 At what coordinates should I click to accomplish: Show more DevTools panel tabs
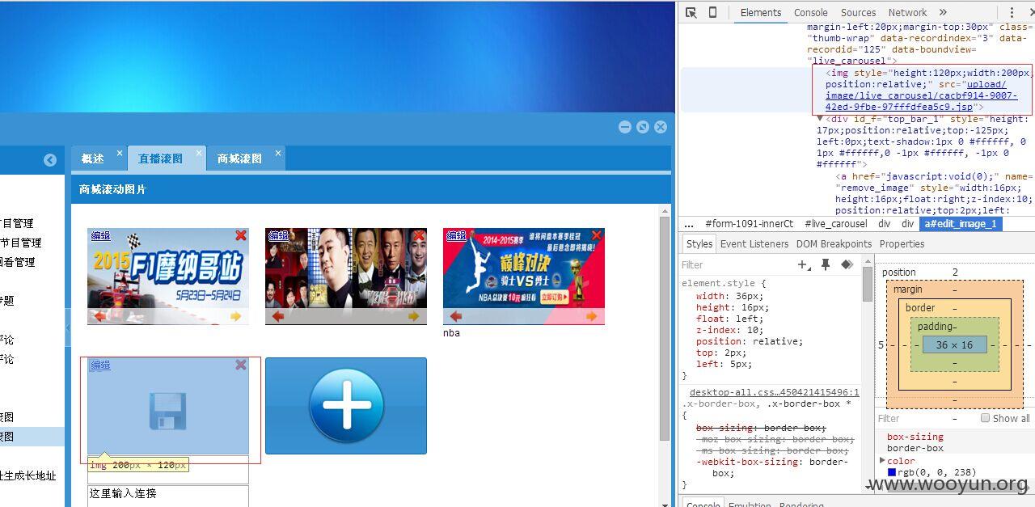[x=943, y=12]
